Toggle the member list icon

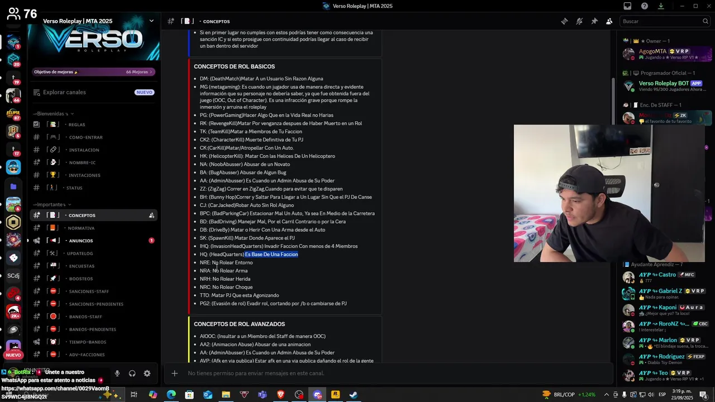point(609,21)
